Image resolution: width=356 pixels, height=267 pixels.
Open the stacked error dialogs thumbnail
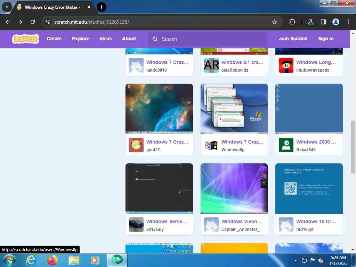[234, 109]
